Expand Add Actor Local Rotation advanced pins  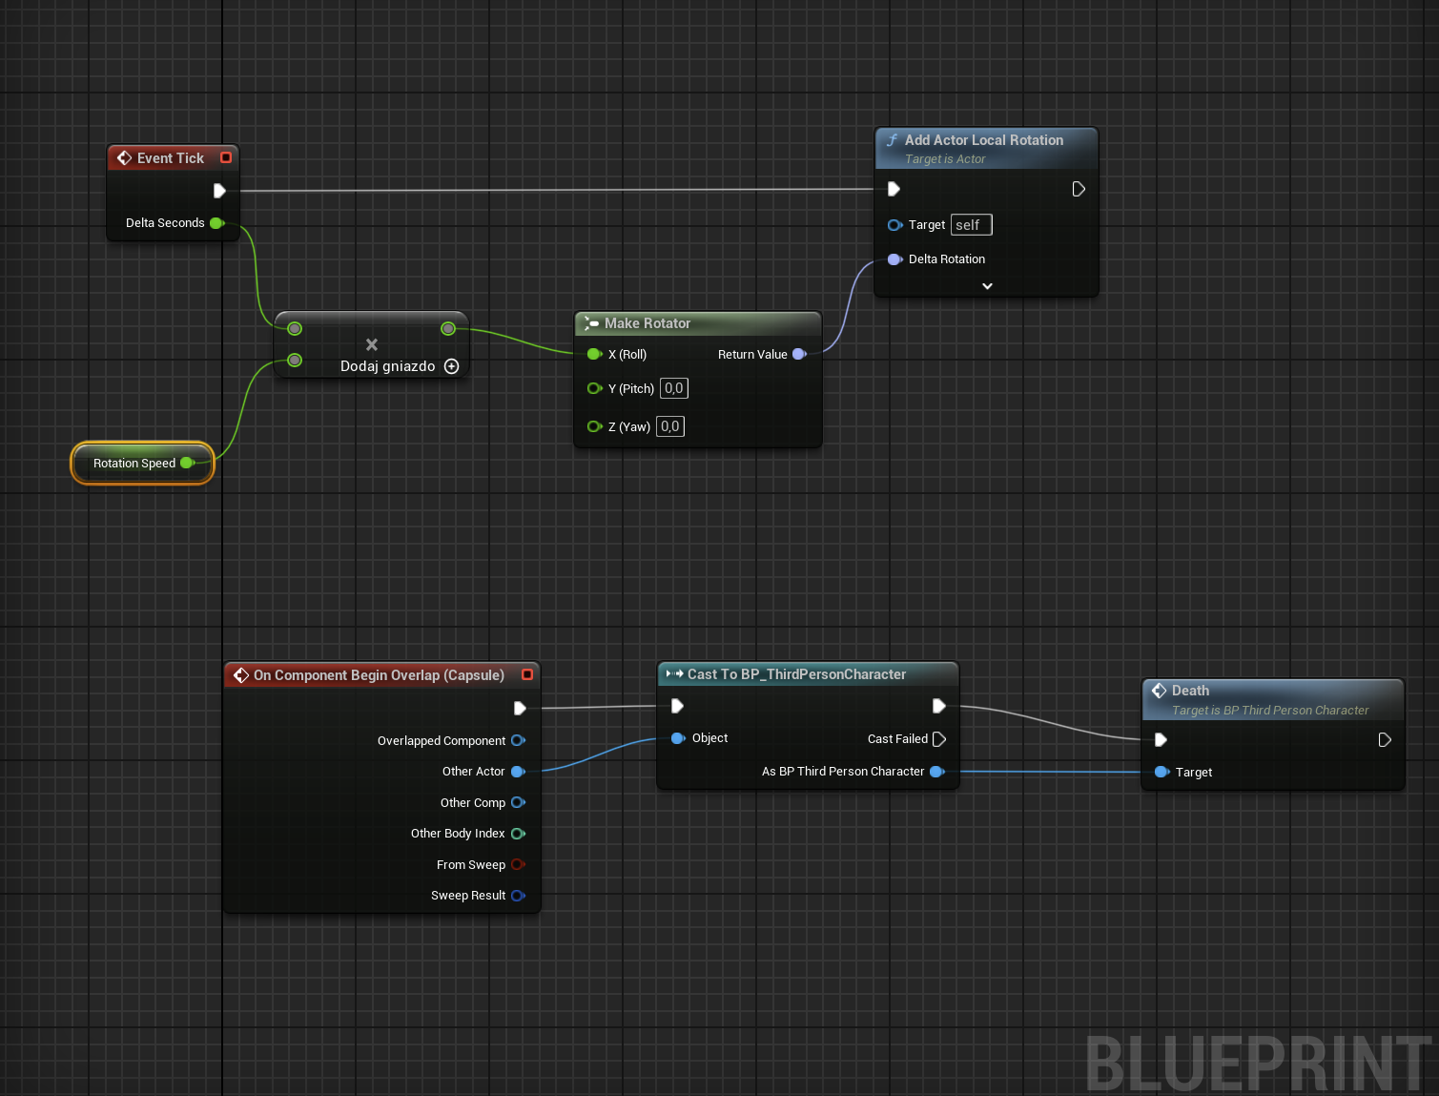click(987, 286)
